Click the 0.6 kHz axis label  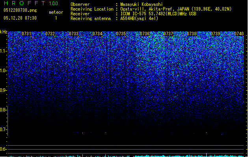pos(3,149)
